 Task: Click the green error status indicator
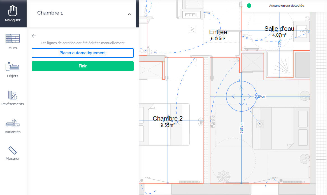249,6
